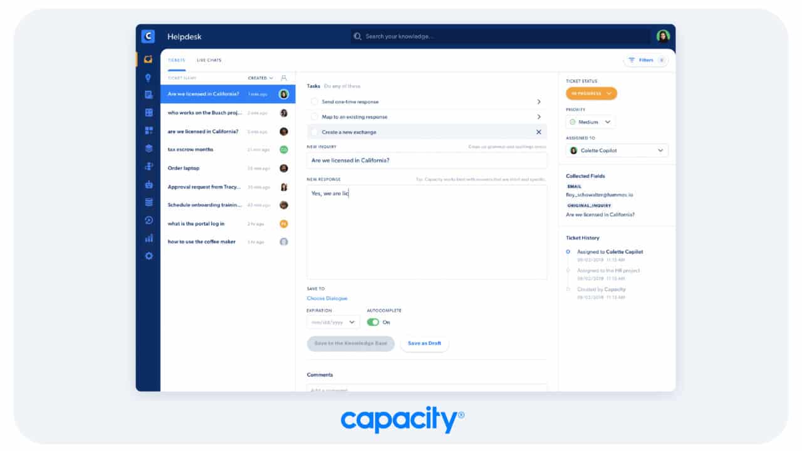
Task: Open the Assigned To Colette Copilot dropdown
Action: (617, 150)
